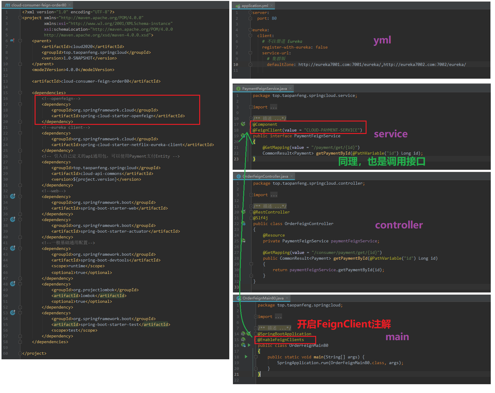This screenshot has width=495, height=393.
Task: Click the yml file icon on application.yml tab
Action: [x=238, y=6]
